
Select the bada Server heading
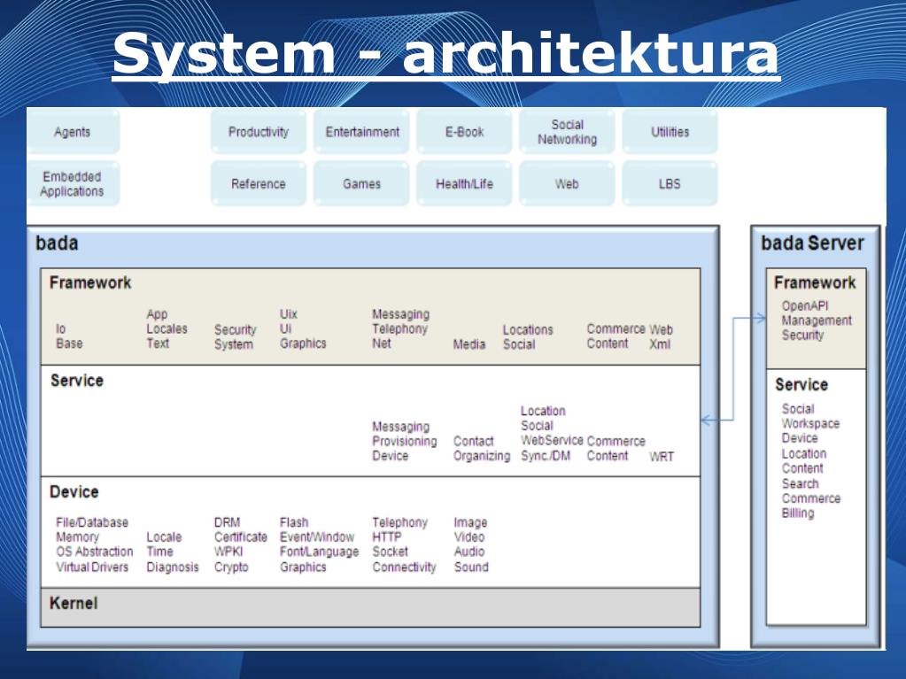[812, 243]
